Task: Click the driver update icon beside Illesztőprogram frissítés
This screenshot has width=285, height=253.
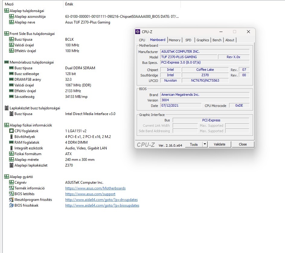Action: pos(11,199)
